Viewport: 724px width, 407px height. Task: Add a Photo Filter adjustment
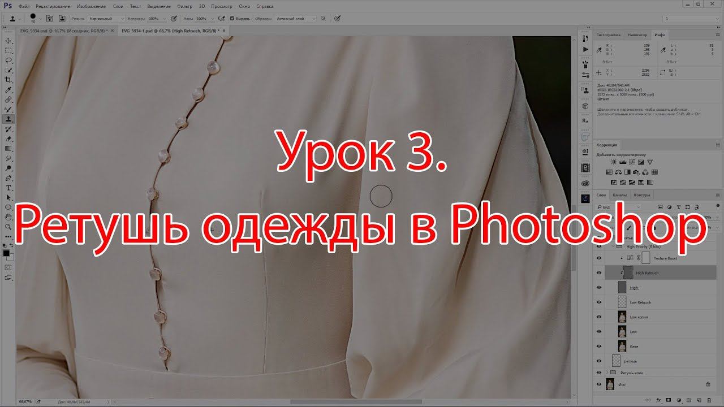coord(637,172)
